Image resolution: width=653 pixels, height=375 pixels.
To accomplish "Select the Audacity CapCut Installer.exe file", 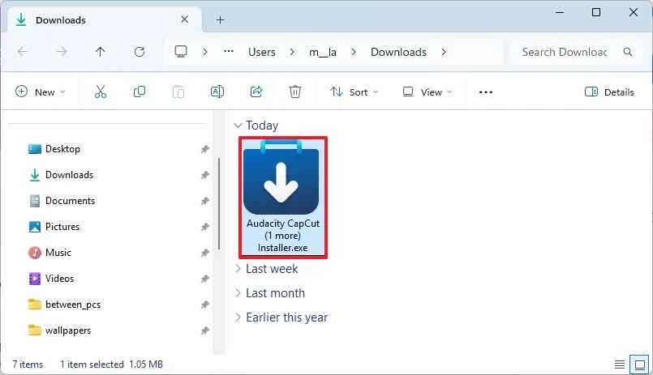I will [x=283, y=198].
